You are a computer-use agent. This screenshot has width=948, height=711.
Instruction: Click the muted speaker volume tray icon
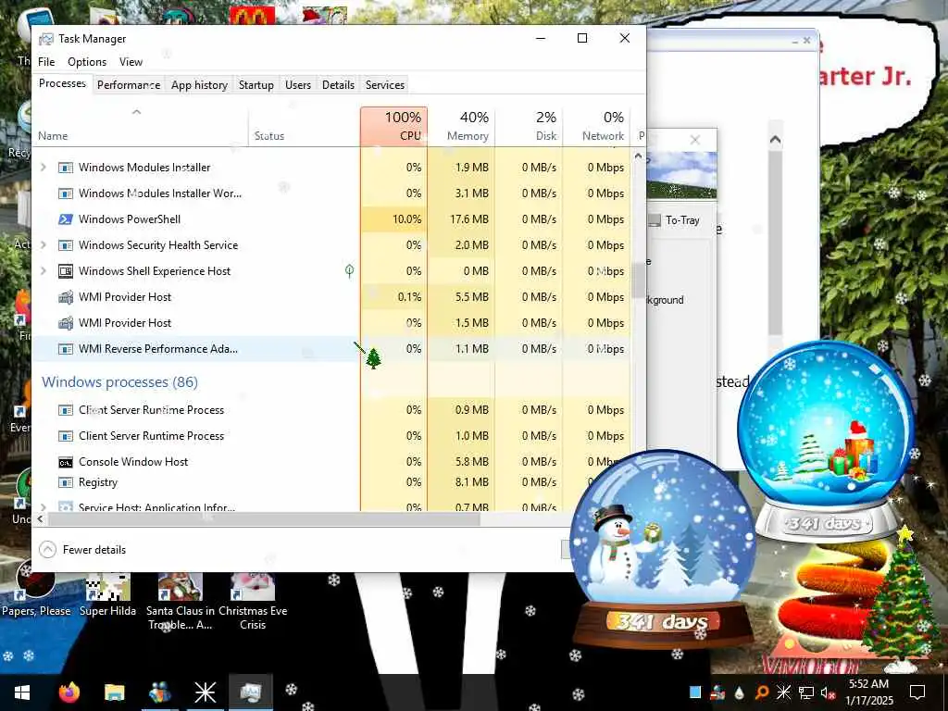point(828,692)
